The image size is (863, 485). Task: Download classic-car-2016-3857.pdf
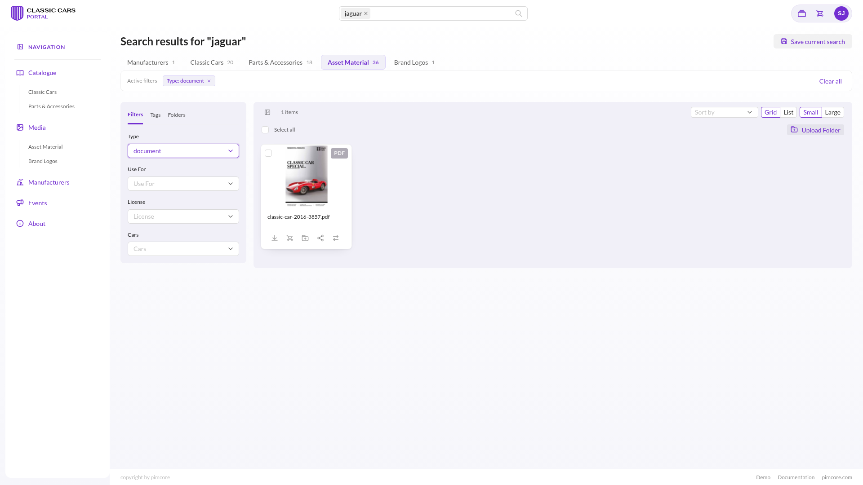[275, 238]
